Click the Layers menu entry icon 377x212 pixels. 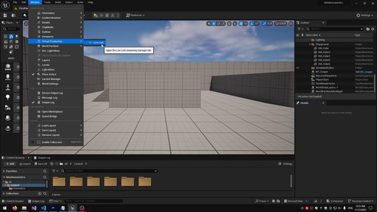[39, 60]
